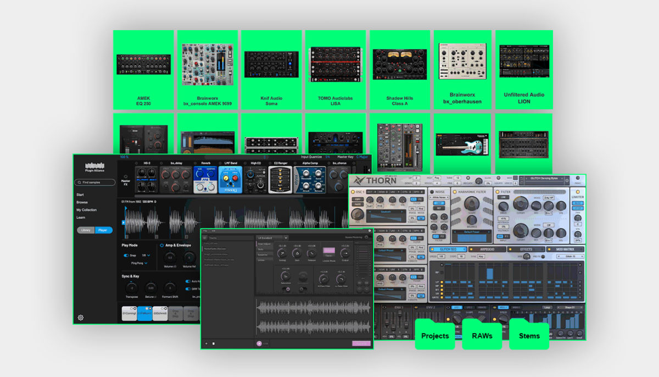Switch to the GLITCH SEQ tab

pos(449,249)
